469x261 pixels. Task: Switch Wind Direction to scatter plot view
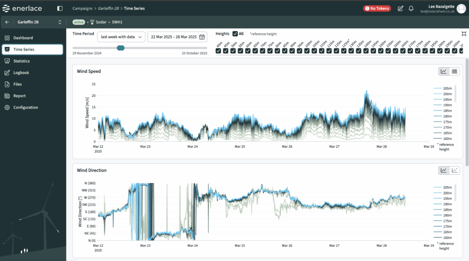(454, 170)
